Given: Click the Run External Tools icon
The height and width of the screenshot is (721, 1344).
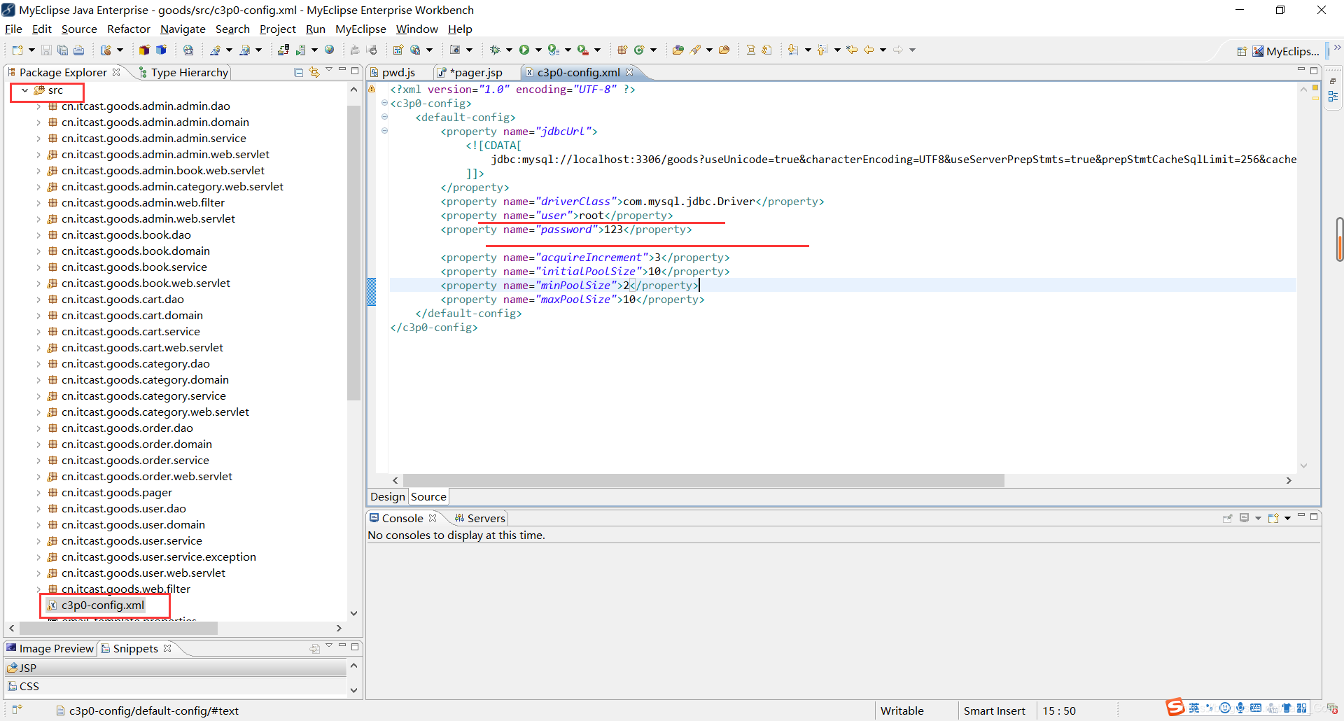Looking at the screenshot, I should 583,50.
